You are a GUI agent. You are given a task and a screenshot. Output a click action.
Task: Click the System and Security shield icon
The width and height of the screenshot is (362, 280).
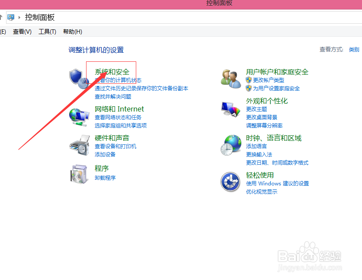[x=79, y=79]
